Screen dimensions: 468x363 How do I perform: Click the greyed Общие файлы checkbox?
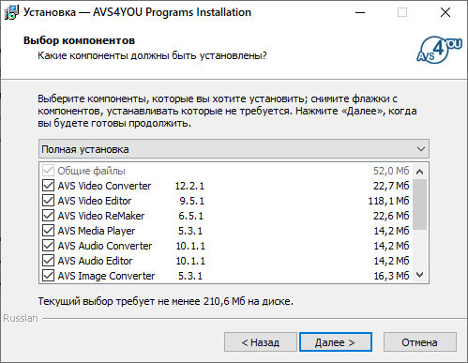(48, 171)
